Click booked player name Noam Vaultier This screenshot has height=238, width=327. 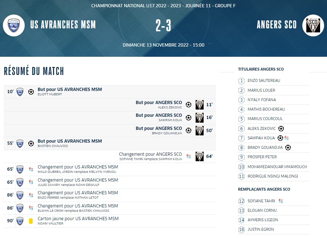tap(50, 223)
